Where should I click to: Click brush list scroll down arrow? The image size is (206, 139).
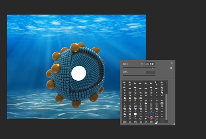(x=167, y=122)
